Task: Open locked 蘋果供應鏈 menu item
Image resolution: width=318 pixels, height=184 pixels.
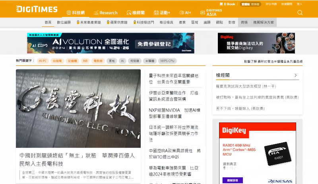Action: tap(117, 22)
